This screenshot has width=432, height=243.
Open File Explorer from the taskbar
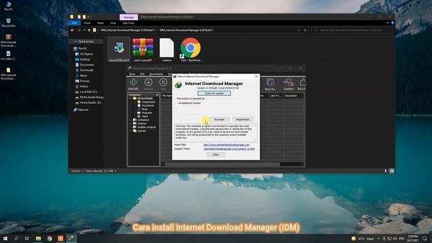(38, 238)
